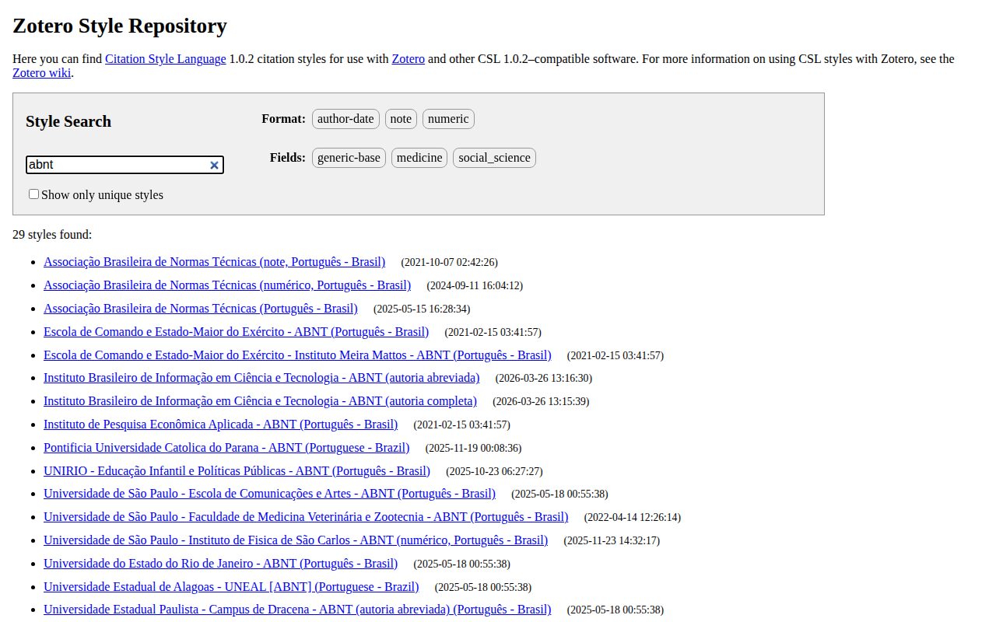Image resolution: width=996 pixels, height=622 pixels.
Task: Open Escola de Comando Exército - ABNT style
Action: coord(236,332)
